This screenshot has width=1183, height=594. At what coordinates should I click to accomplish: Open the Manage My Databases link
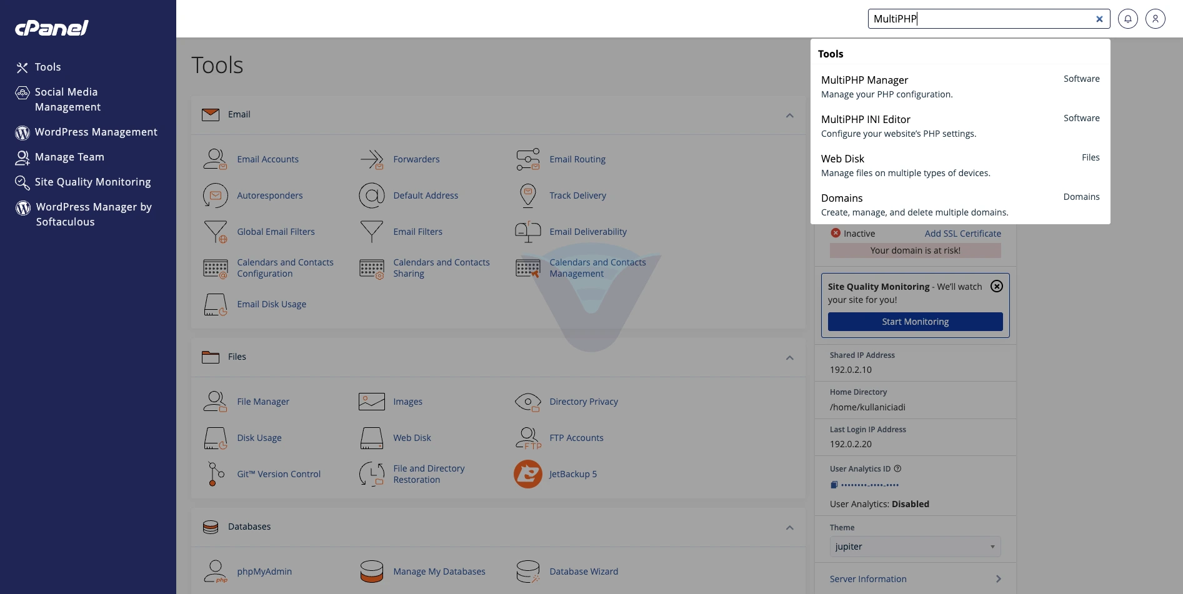coord(439,572)
